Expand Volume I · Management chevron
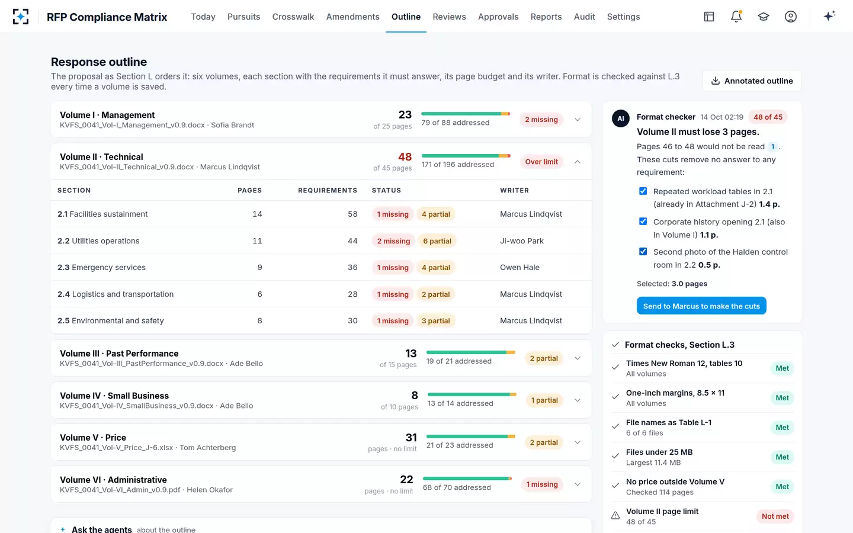The height and width of the screenshot is (533, 853). tap(578, 120)
